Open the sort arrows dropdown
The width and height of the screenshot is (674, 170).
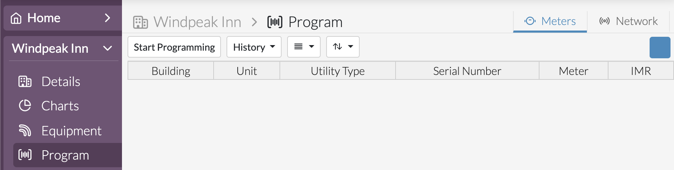pyautogui.click(x=343, y=47)
